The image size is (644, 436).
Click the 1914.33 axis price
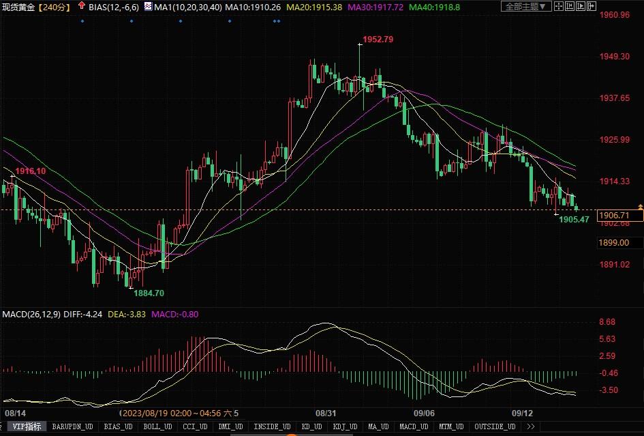point(615,181)
